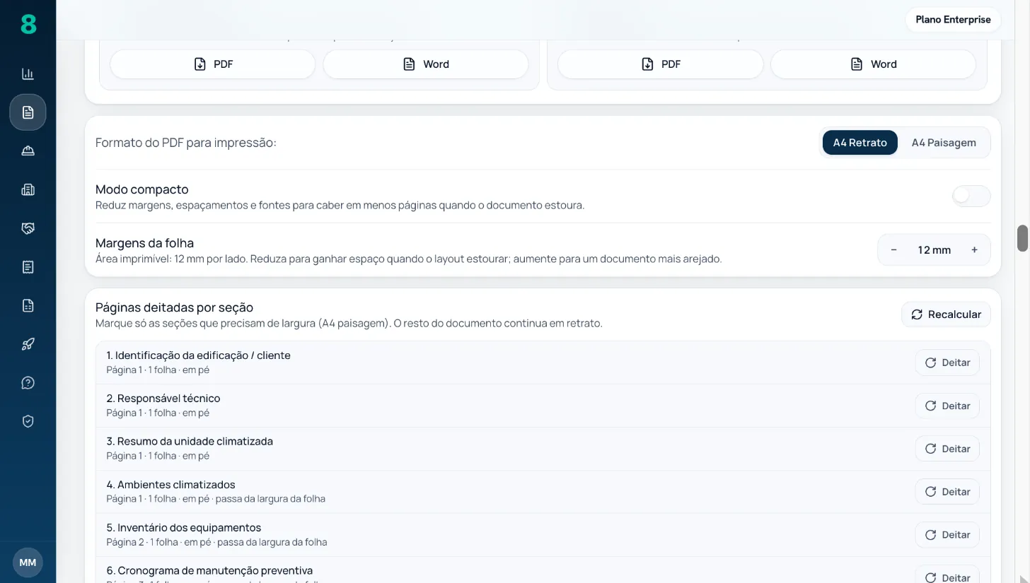Open the buildings sidebar icon

click(x=28, y=189)
